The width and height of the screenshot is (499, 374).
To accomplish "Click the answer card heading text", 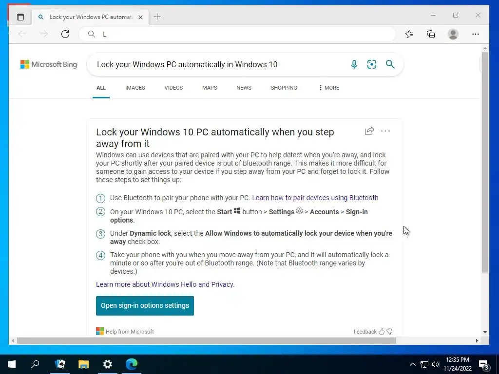I will tap(215, 138).
